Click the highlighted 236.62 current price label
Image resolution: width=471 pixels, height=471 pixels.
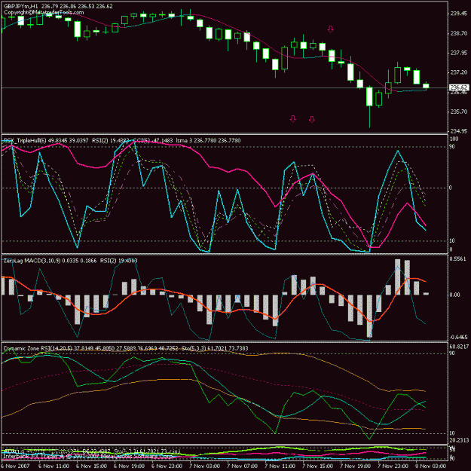pyautogui.click(x=459, y=87)
